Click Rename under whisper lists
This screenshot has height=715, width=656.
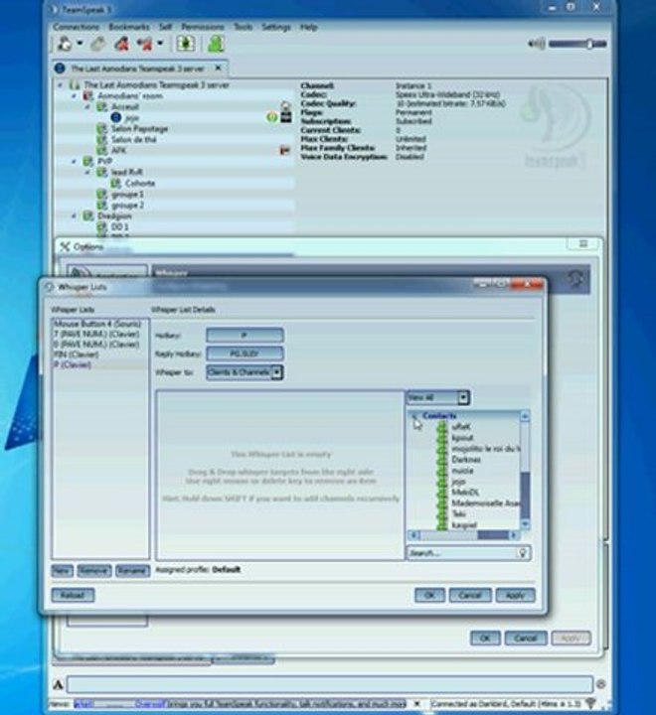132,571
